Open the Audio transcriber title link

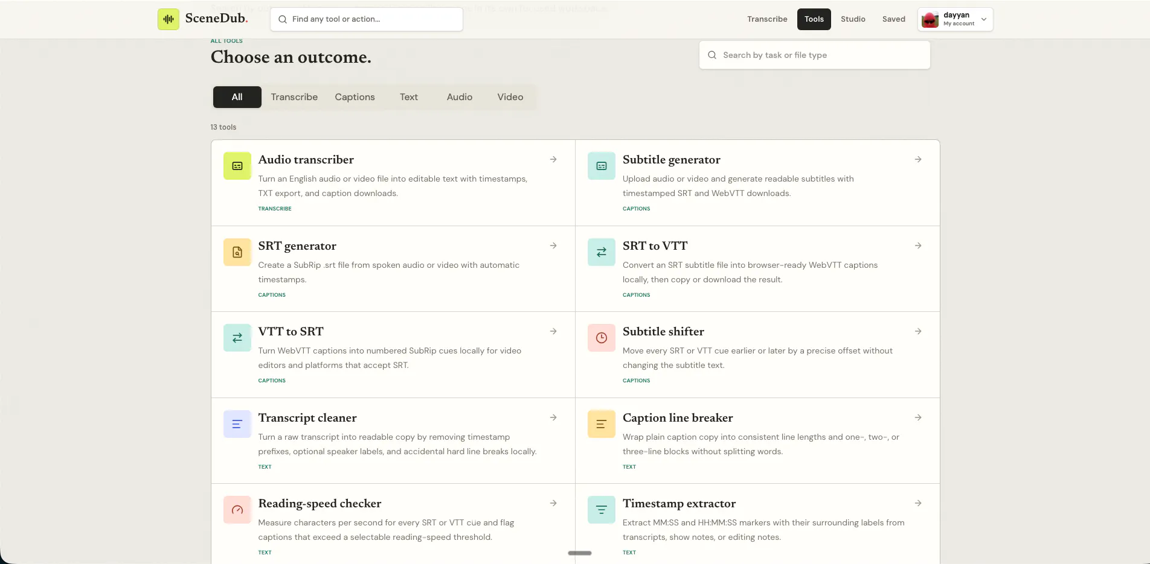(306, 160)
